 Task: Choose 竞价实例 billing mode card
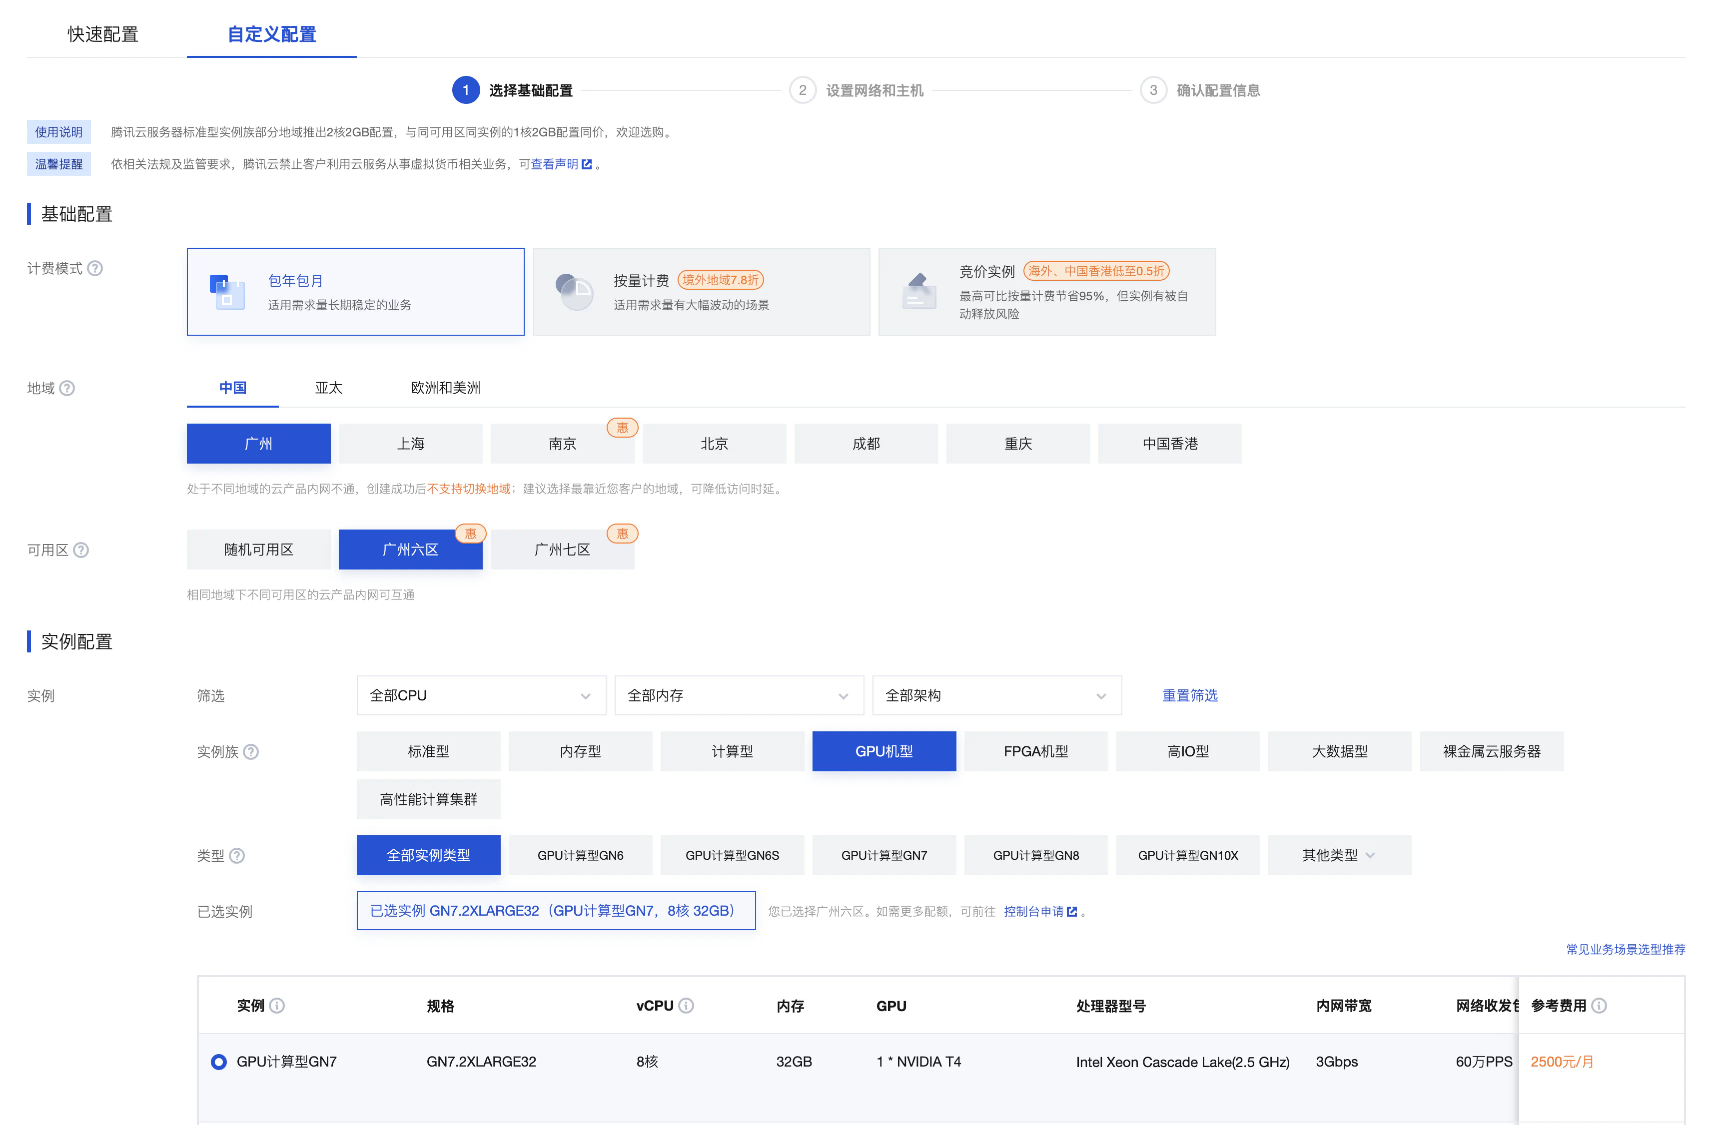(1046, 292)
